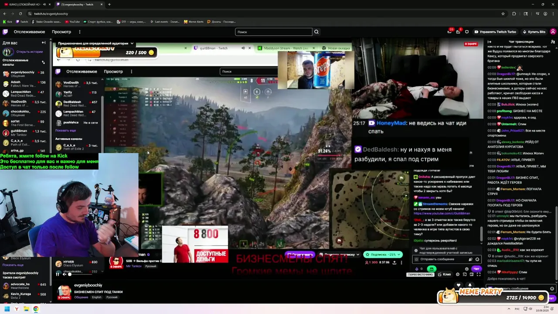Screen dimensions: 558x314
Task: Toggle fullscreen on player
Action: tap(478, 274)
